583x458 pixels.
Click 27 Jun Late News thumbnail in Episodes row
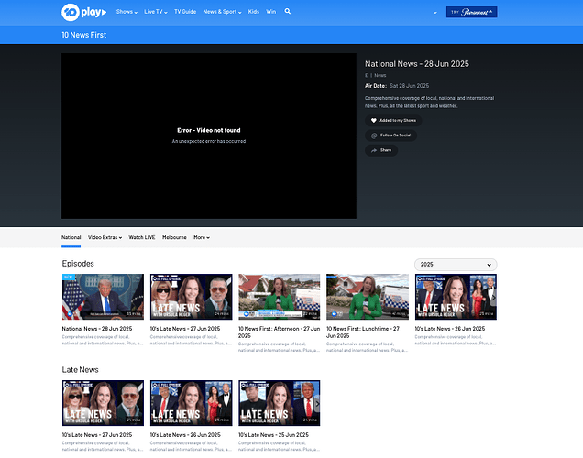click(x=191, y=297)
